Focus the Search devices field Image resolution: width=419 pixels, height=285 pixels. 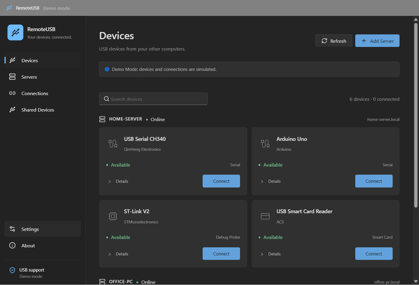153,99
